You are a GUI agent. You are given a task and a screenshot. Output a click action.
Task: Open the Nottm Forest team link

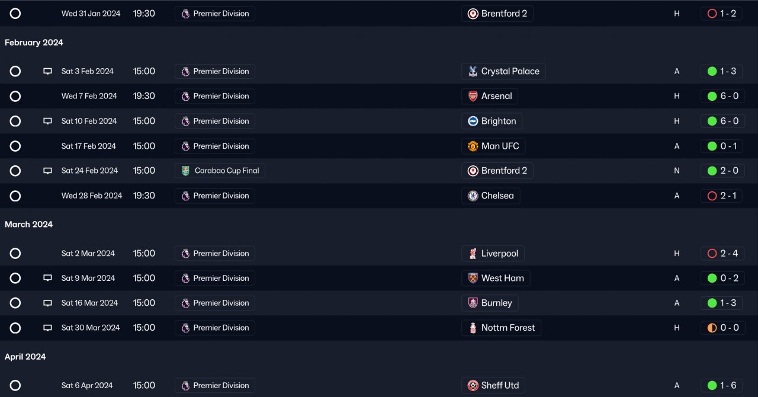(508, 328)
